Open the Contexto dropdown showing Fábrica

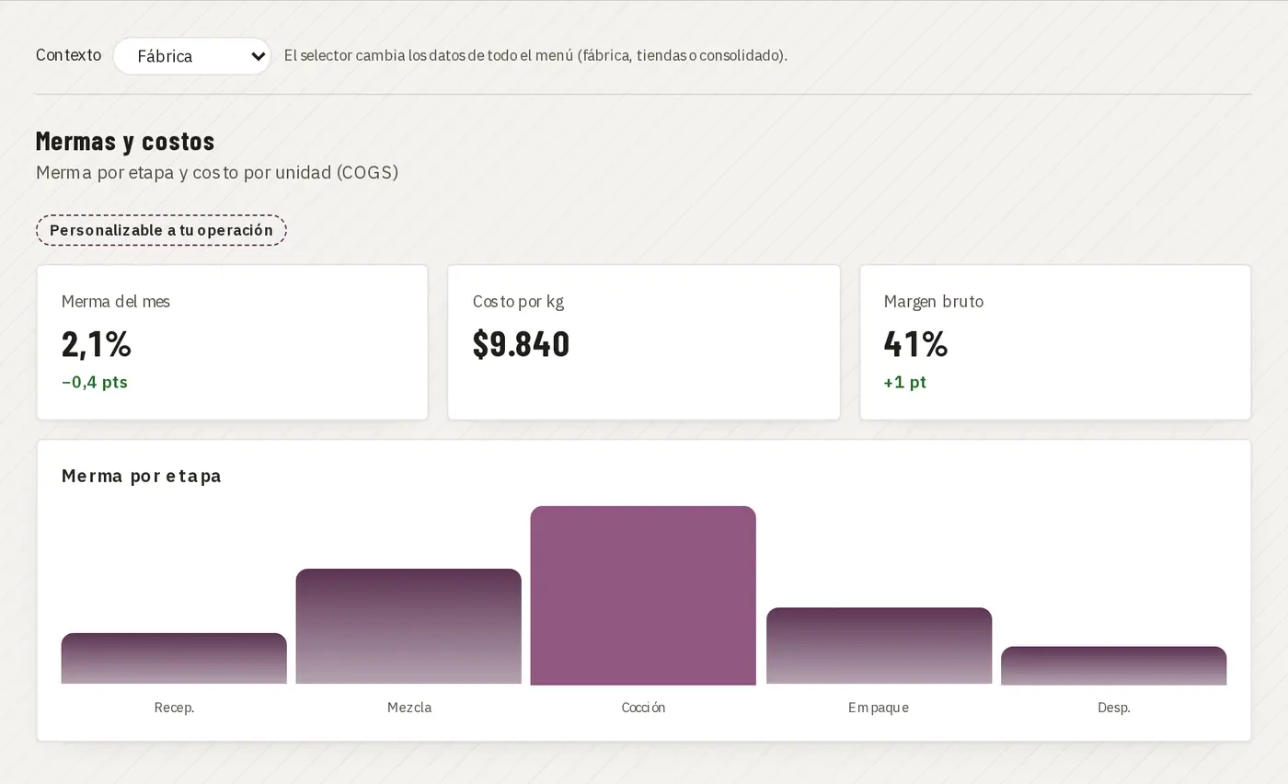[191, 56]
